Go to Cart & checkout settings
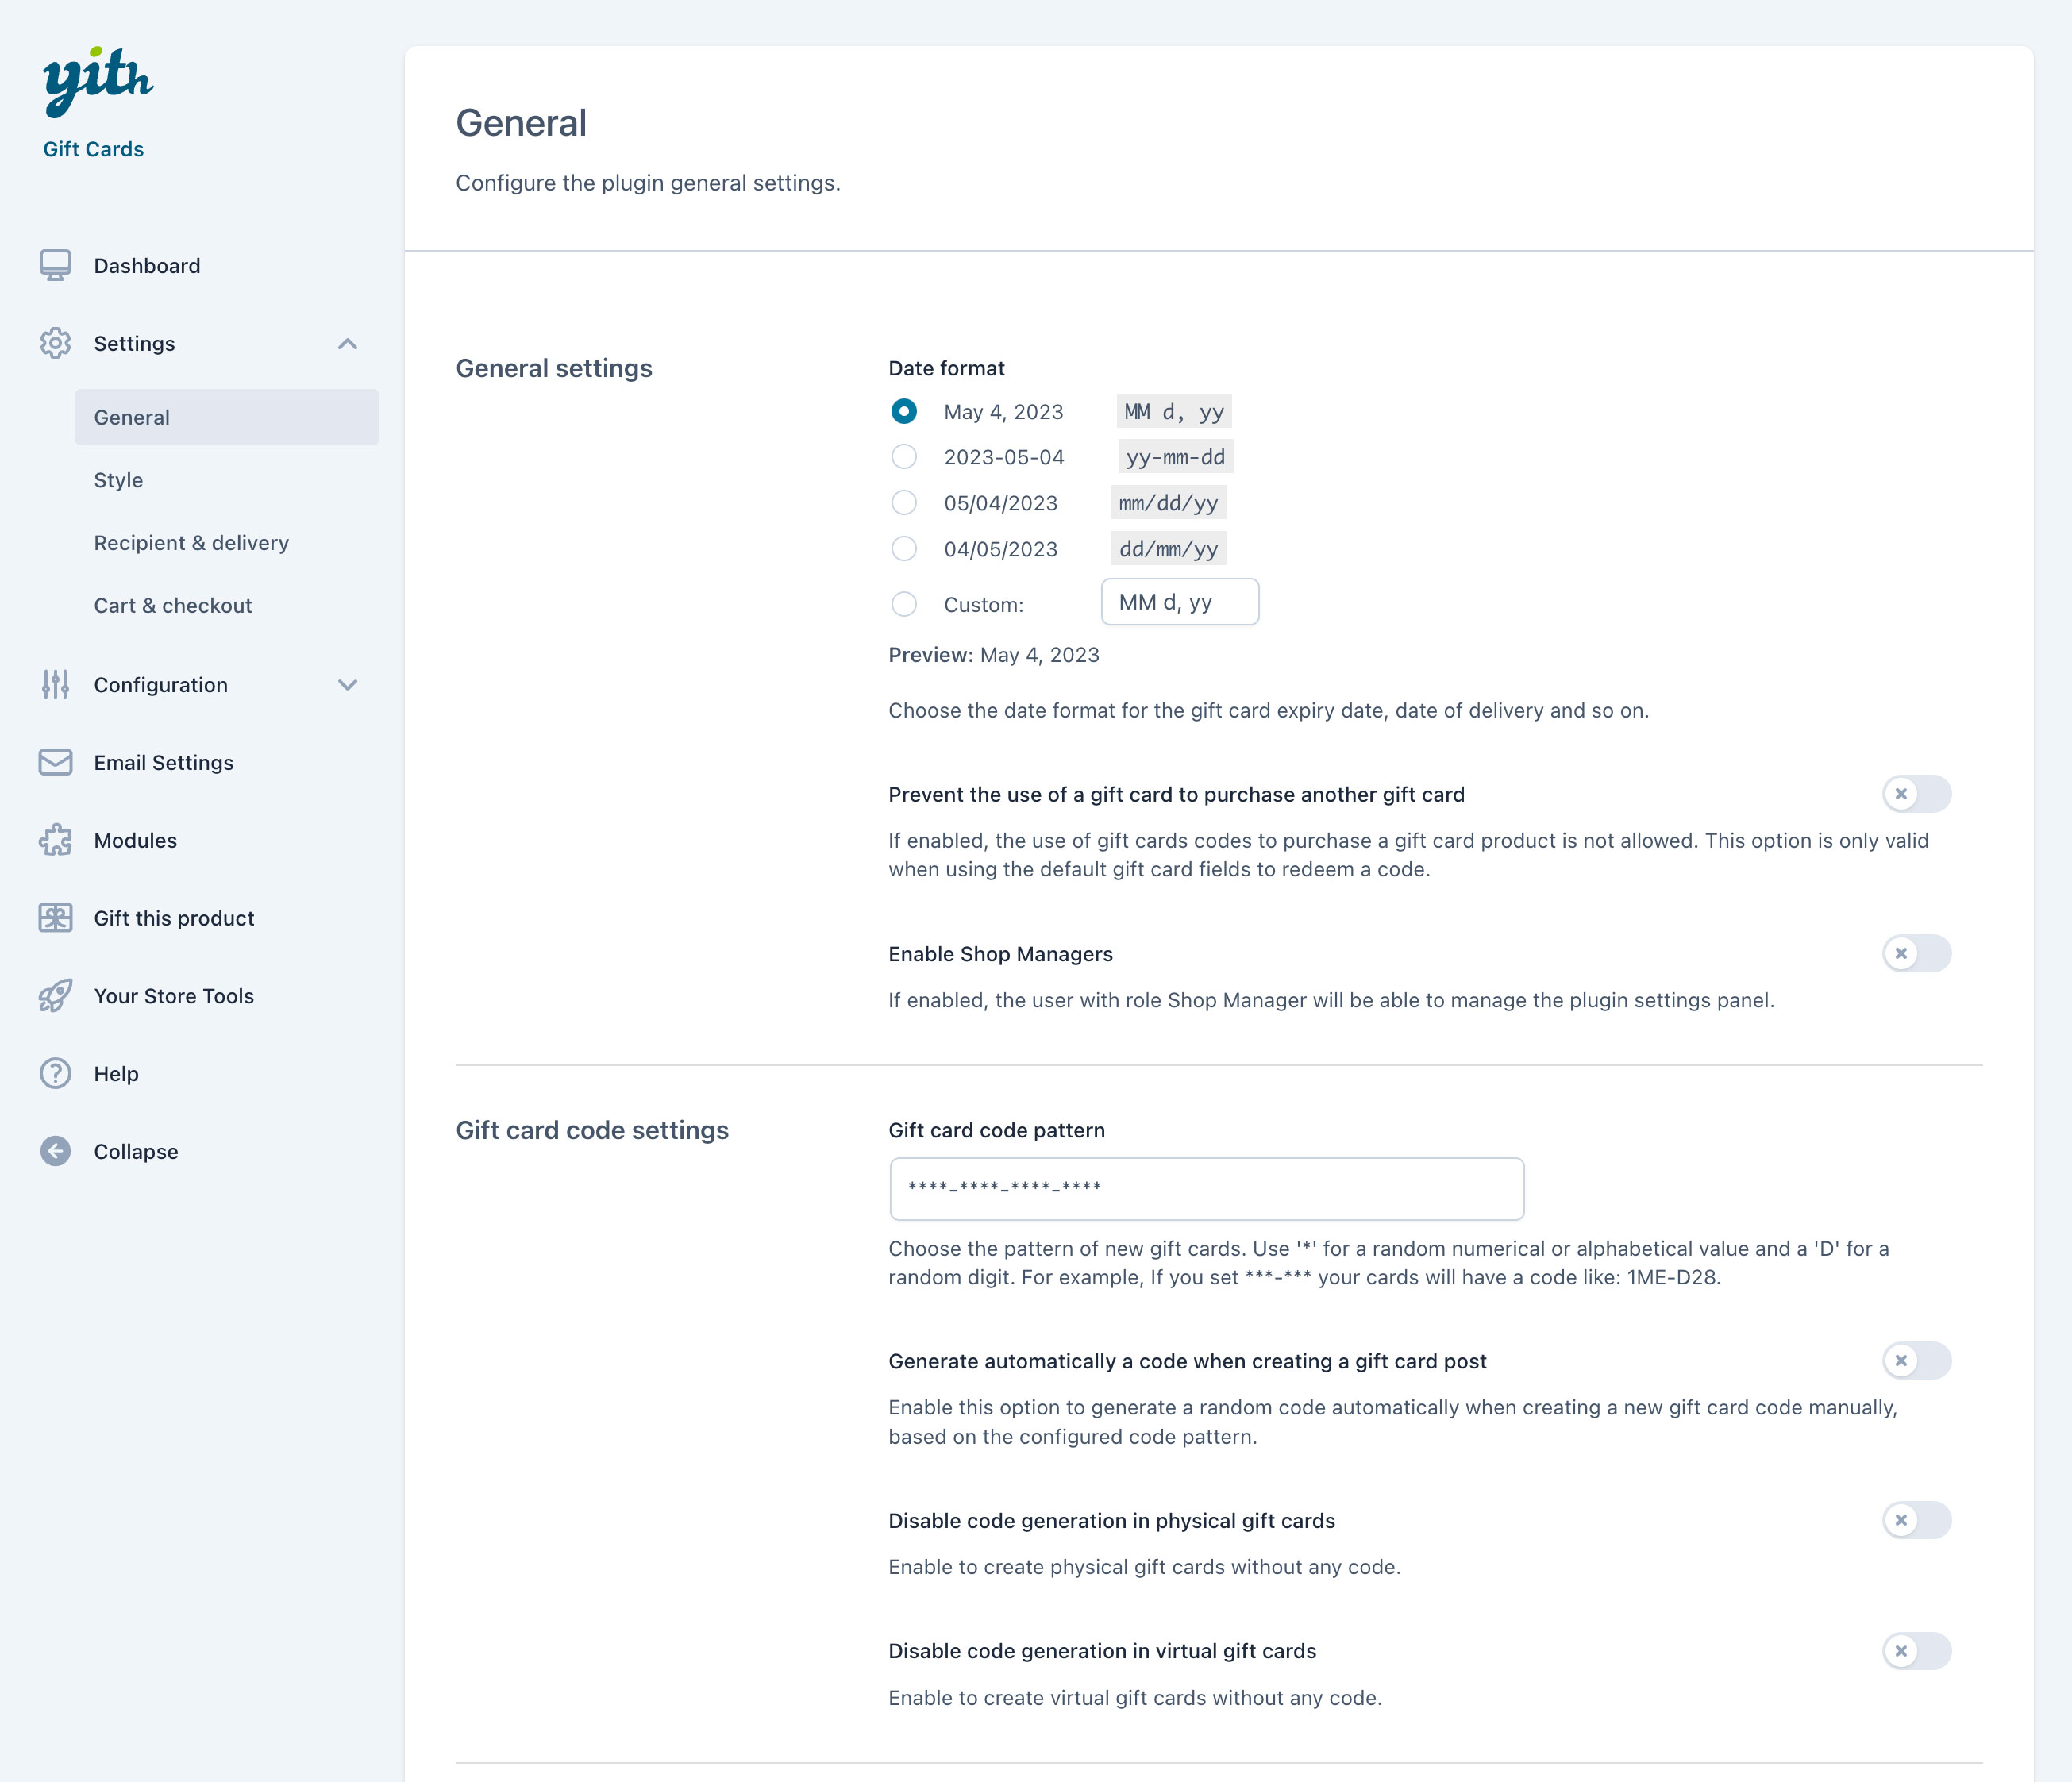2072x1782 pixels. [x=173, y=605]
